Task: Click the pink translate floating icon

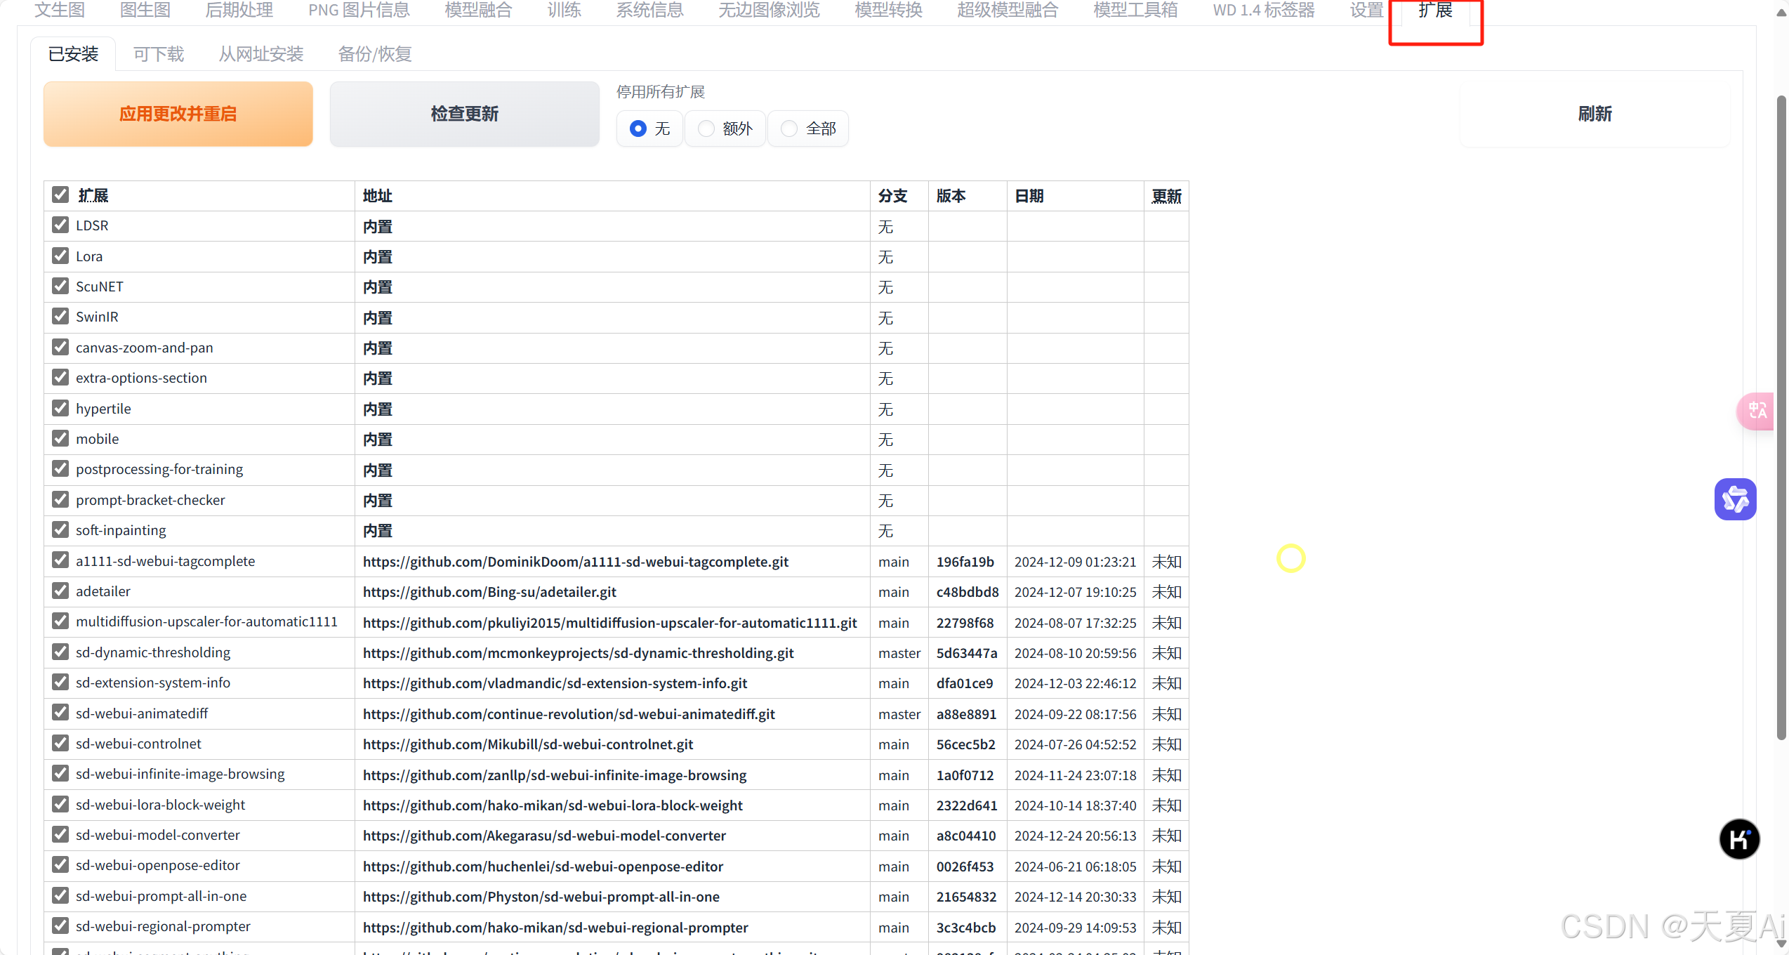Action: click(x=1757, y=411)
